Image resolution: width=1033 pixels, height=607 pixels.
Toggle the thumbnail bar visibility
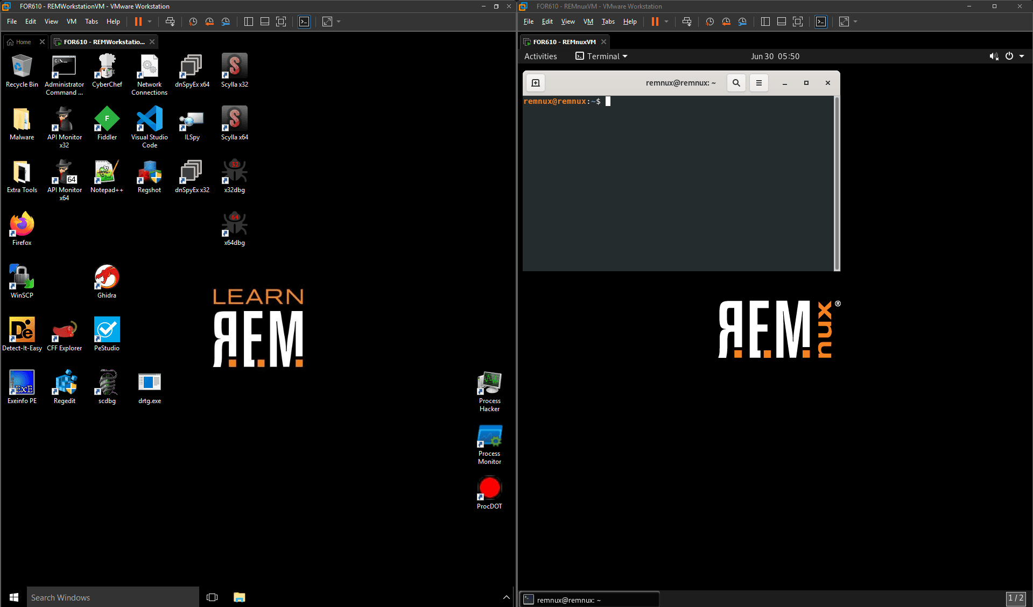264,22
